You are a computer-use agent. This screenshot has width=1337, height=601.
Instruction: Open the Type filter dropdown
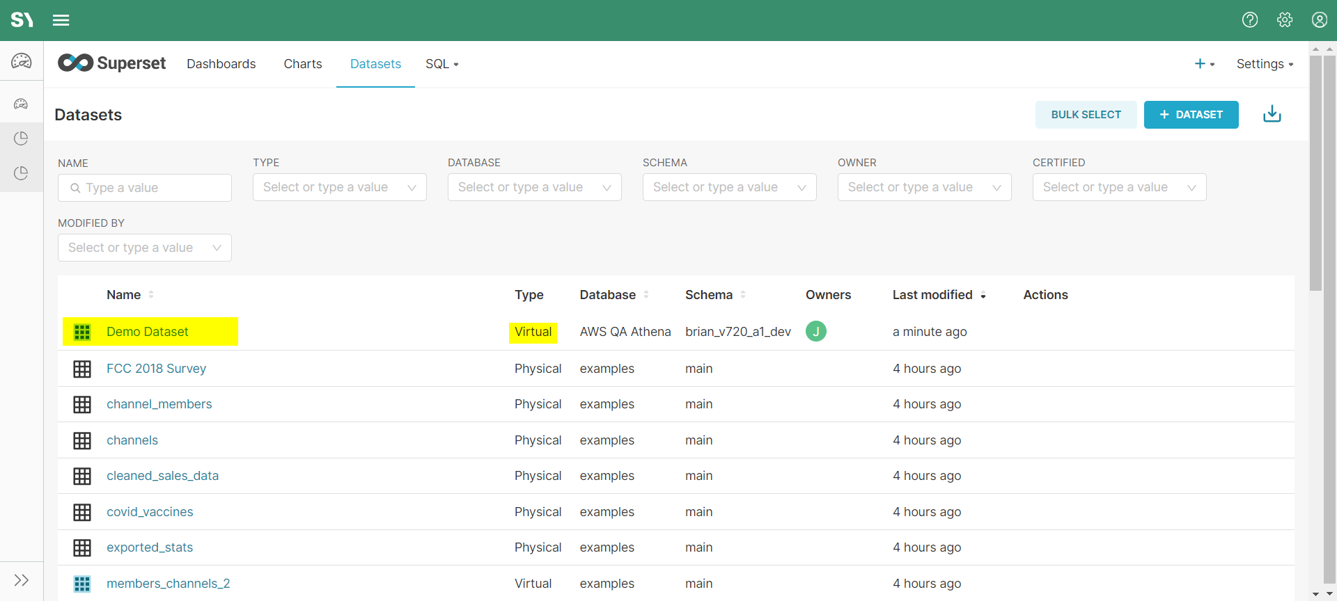point(339,187)
